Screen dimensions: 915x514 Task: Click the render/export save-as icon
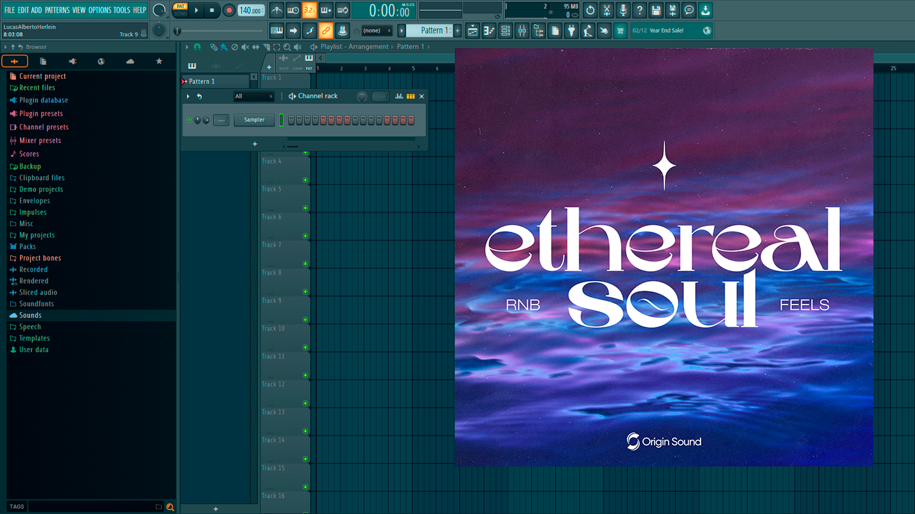(x=673, y=10)
